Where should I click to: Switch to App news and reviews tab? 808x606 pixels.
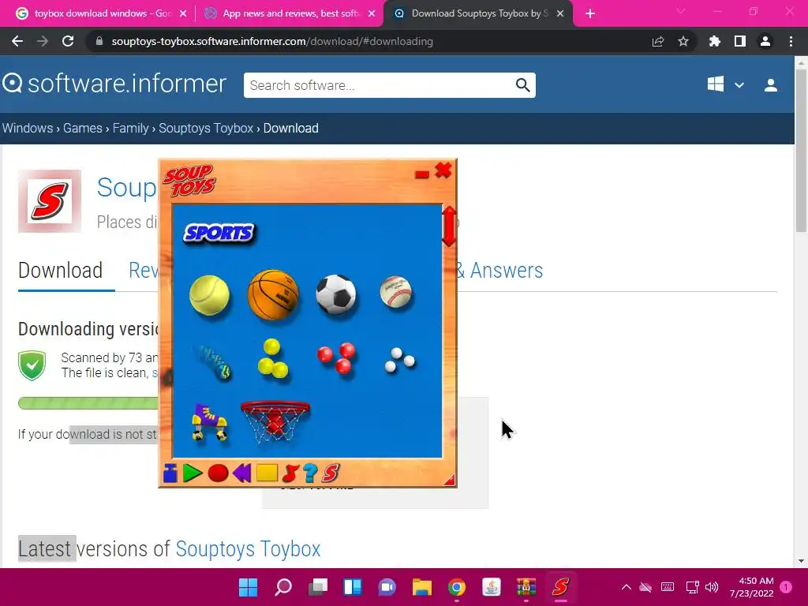(289, 13)
